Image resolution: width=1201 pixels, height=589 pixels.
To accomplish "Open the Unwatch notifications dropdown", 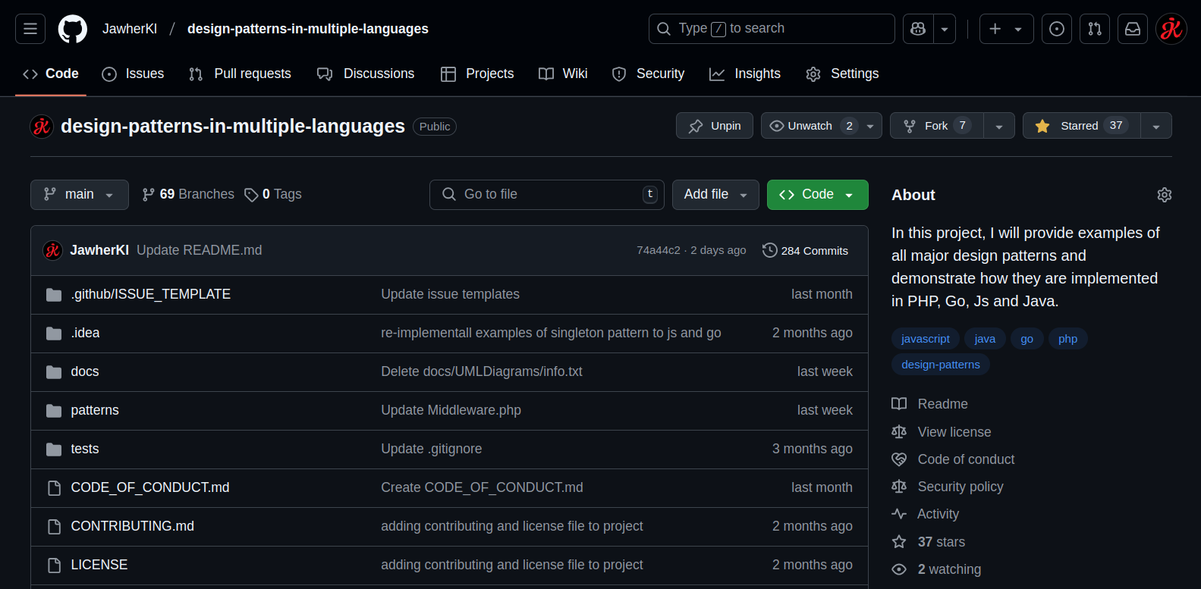I will 870,126.
